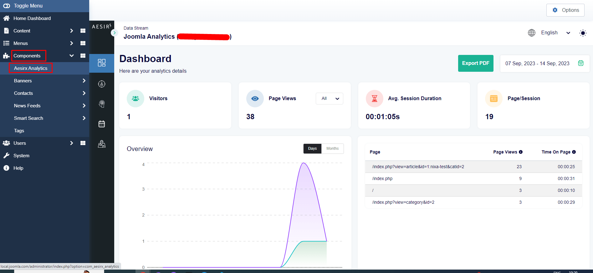
Task: Select the Dashboard grid icon in Aesirx sidebar
Action: pyautogui.click(x=102, y=63)
